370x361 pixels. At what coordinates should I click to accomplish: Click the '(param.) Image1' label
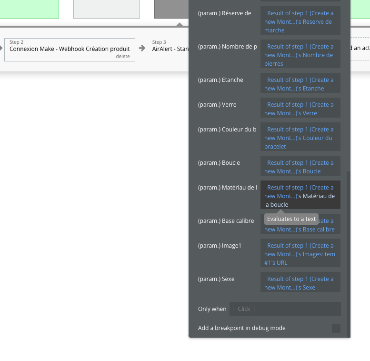[220, 245]
